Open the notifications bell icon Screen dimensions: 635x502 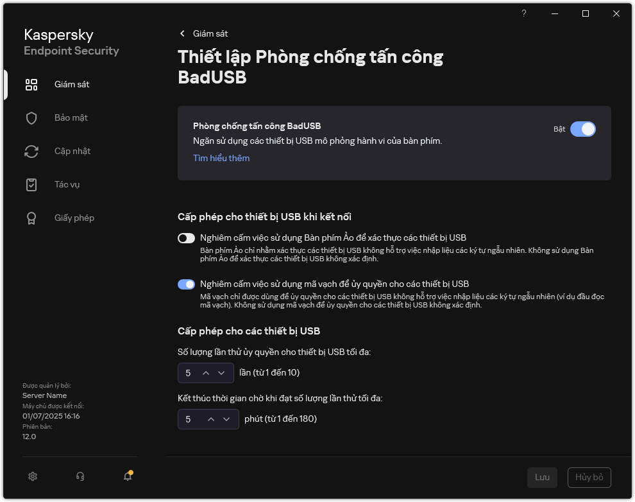coord(128,476)
